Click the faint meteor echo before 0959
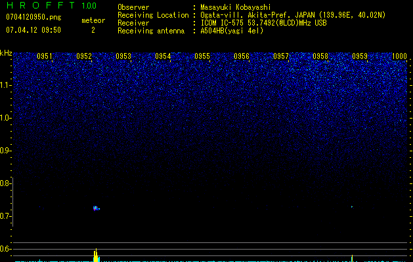Viewport: 413px width, 262px height. pos(352,207)
